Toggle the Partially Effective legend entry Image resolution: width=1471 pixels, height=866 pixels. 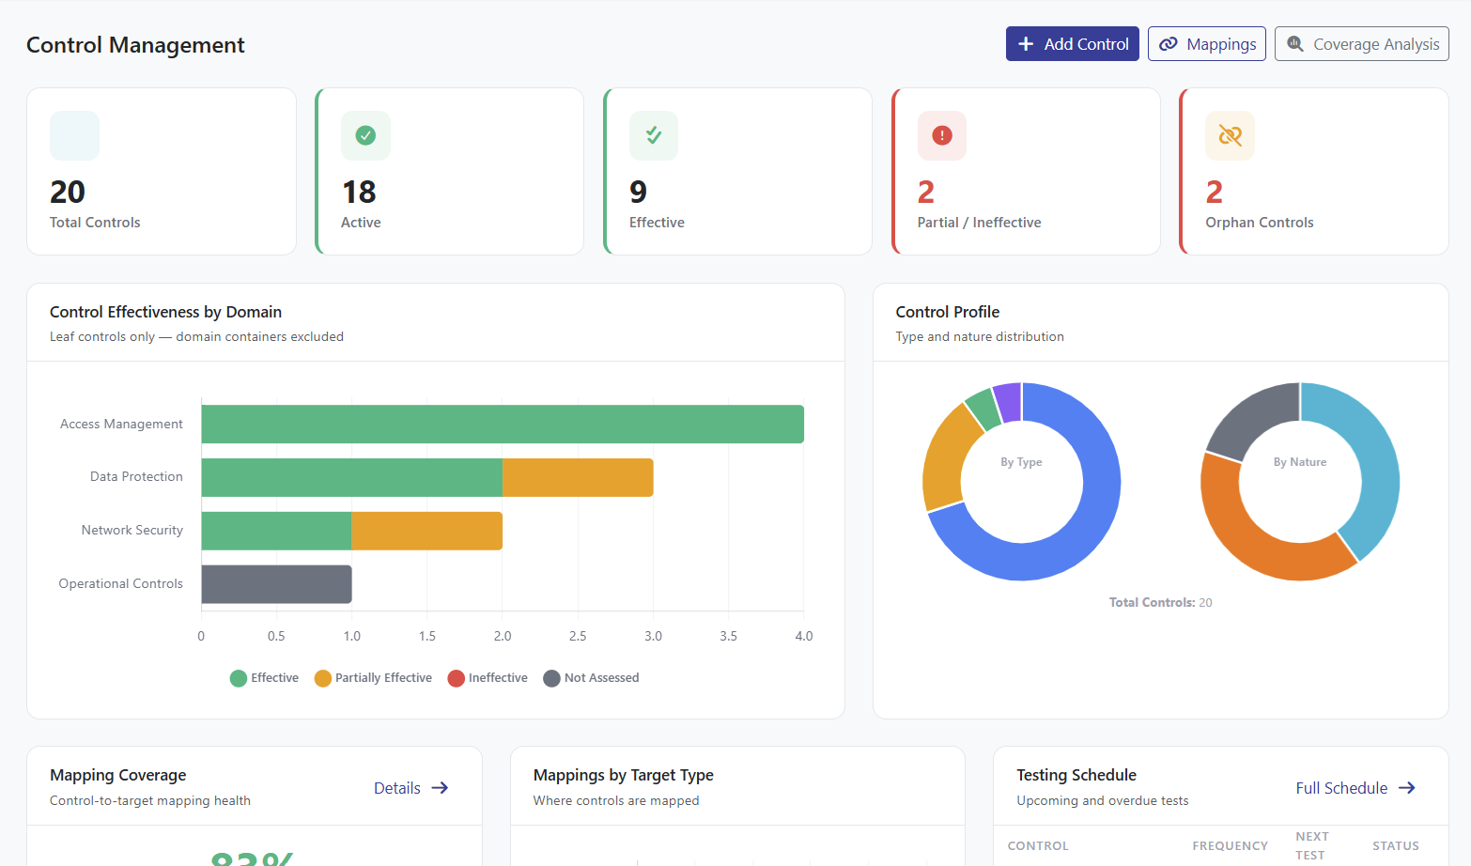point(373,678)
